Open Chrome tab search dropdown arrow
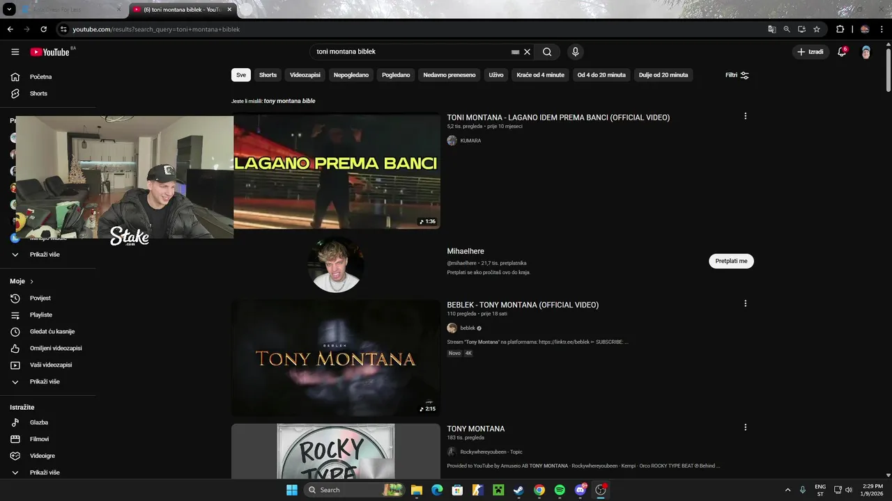The height and width of the screenshot is (501, 892). point(10,10)
